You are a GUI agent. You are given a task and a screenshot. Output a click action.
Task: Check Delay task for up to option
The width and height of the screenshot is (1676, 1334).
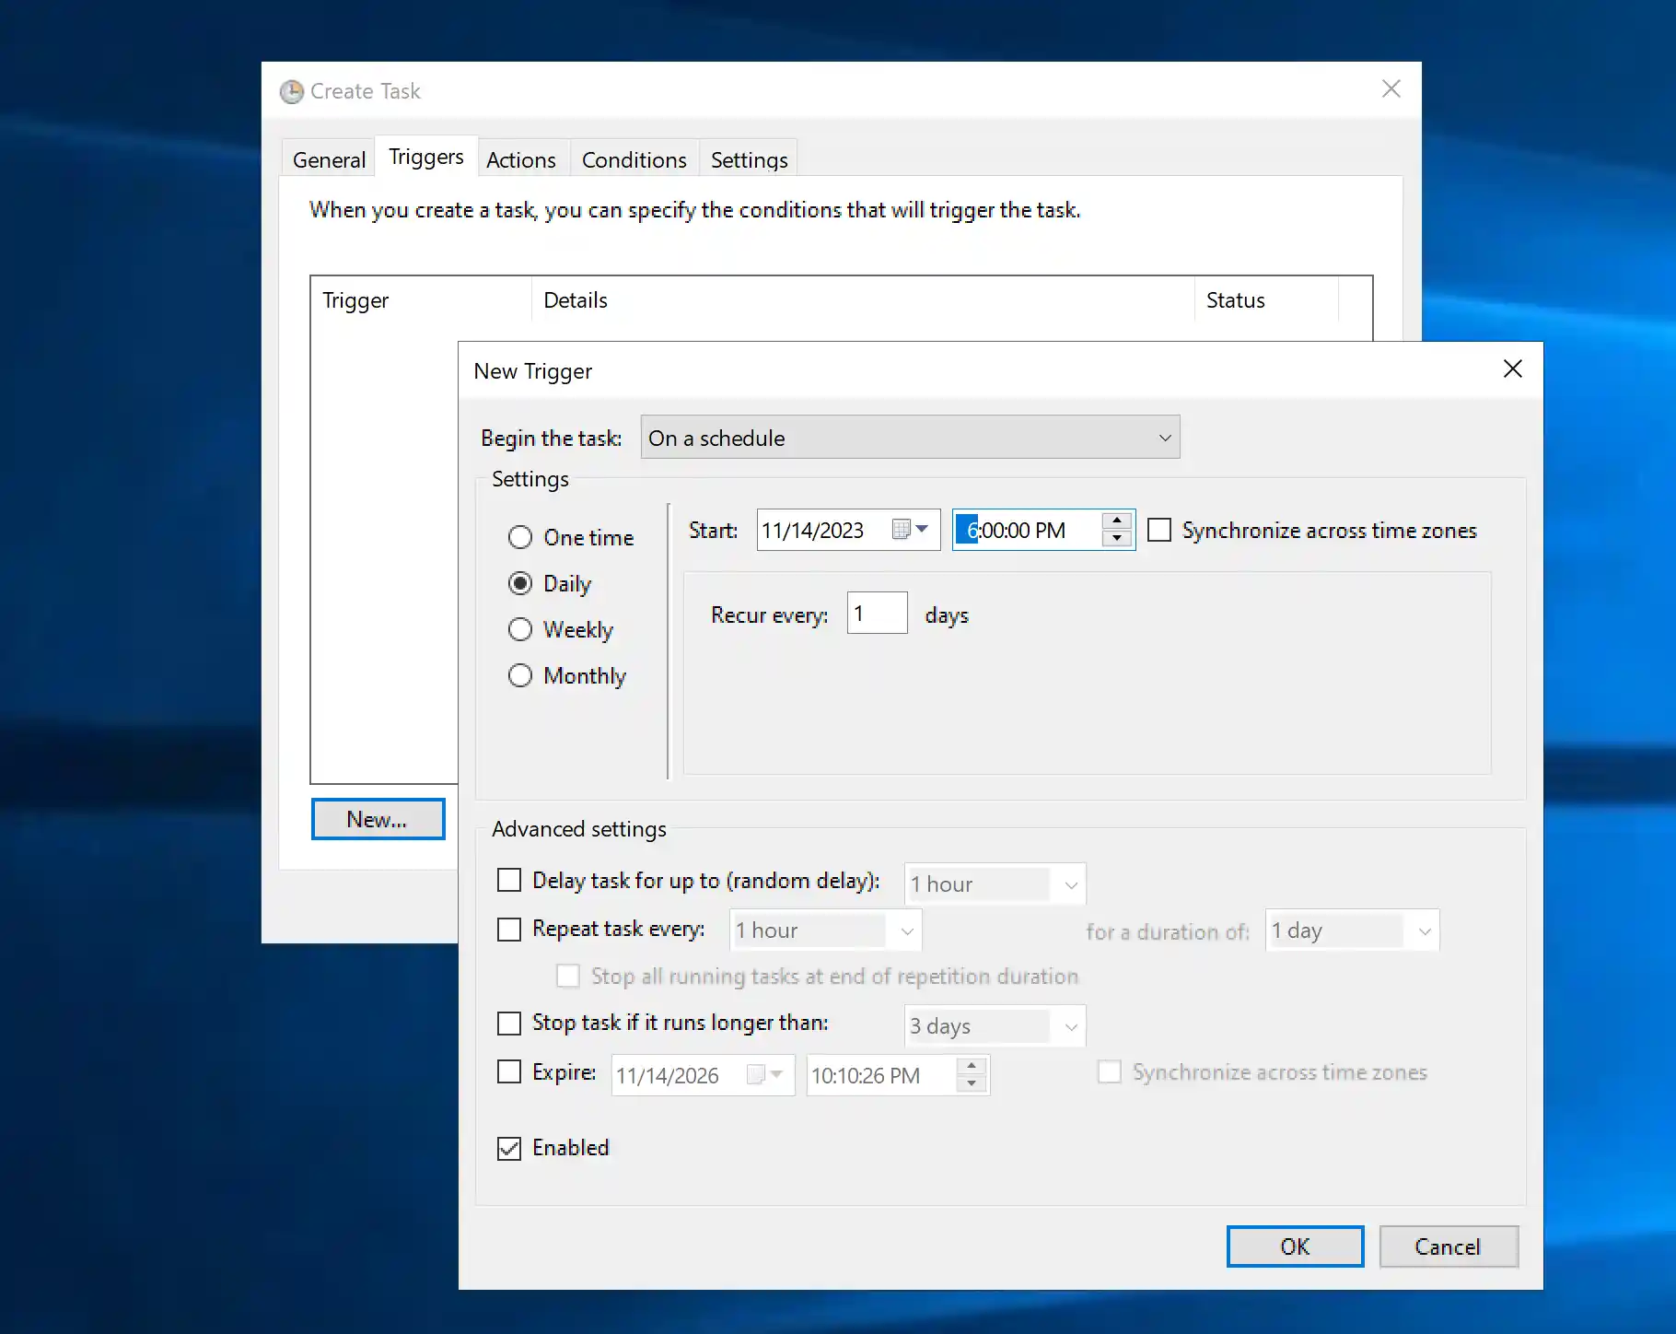(509, 881)
